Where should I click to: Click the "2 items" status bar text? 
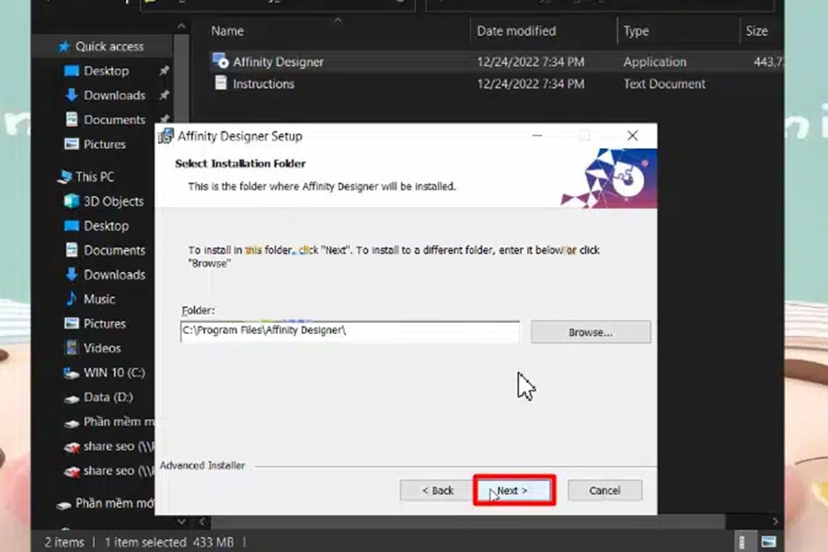tap(63, 543)
